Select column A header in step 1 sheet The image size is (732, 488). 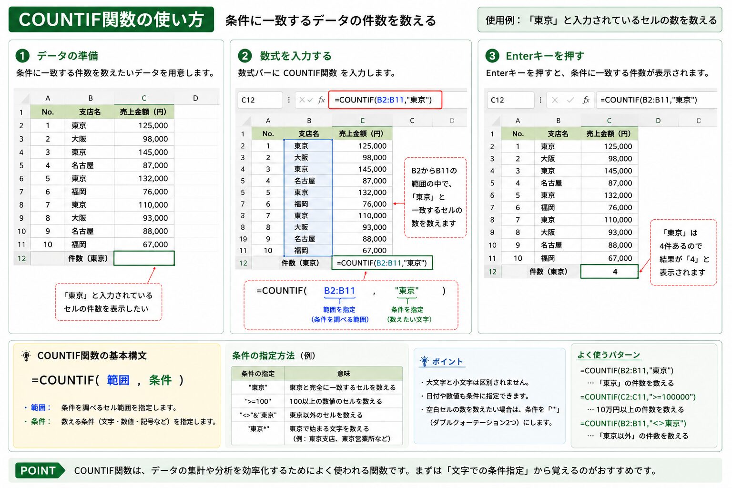[x=48, y=98]
